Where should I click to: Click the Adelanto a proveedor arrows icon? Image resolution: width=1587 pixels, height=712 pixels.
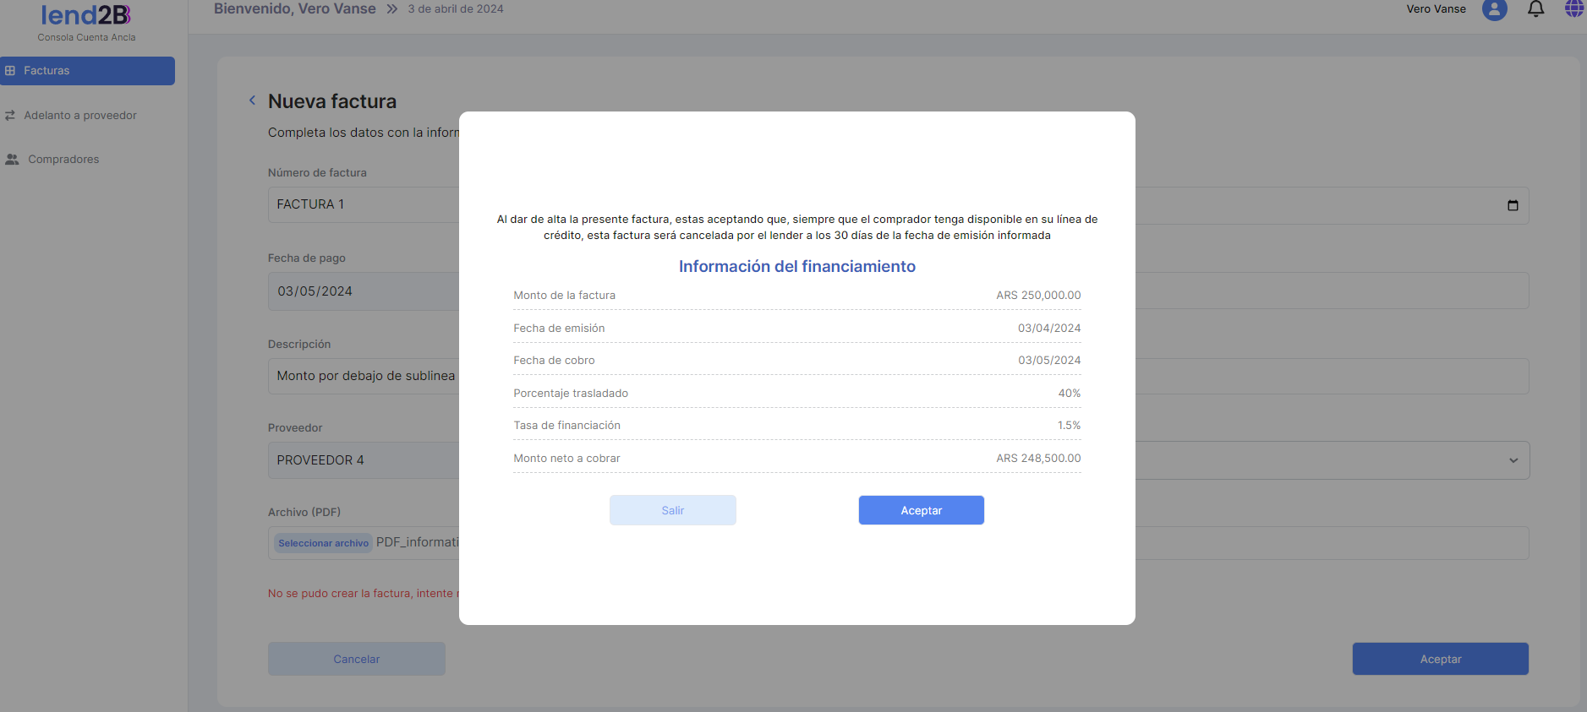coord(10,116)
